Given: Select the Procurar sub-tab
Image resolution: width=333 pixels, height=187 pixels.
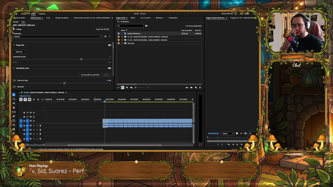Looking at the screenshot, I should click(x=16, y=22).
